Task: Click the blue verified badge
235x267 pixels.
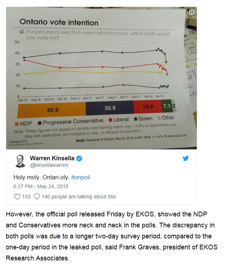Action: [x=79, y=158]
